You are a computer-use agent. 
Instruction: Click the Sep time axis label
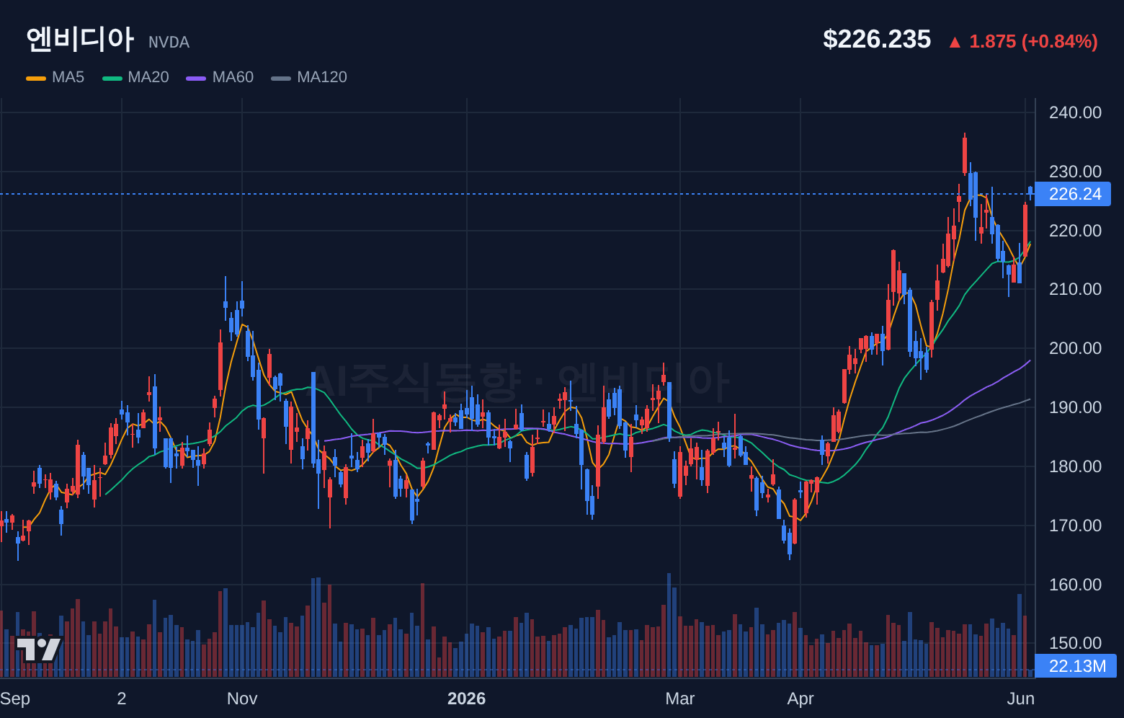point(14,699)
